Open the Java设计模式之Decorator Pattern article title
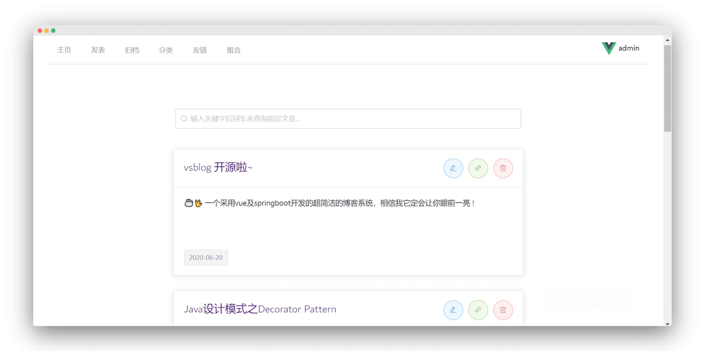 point(260,309)
